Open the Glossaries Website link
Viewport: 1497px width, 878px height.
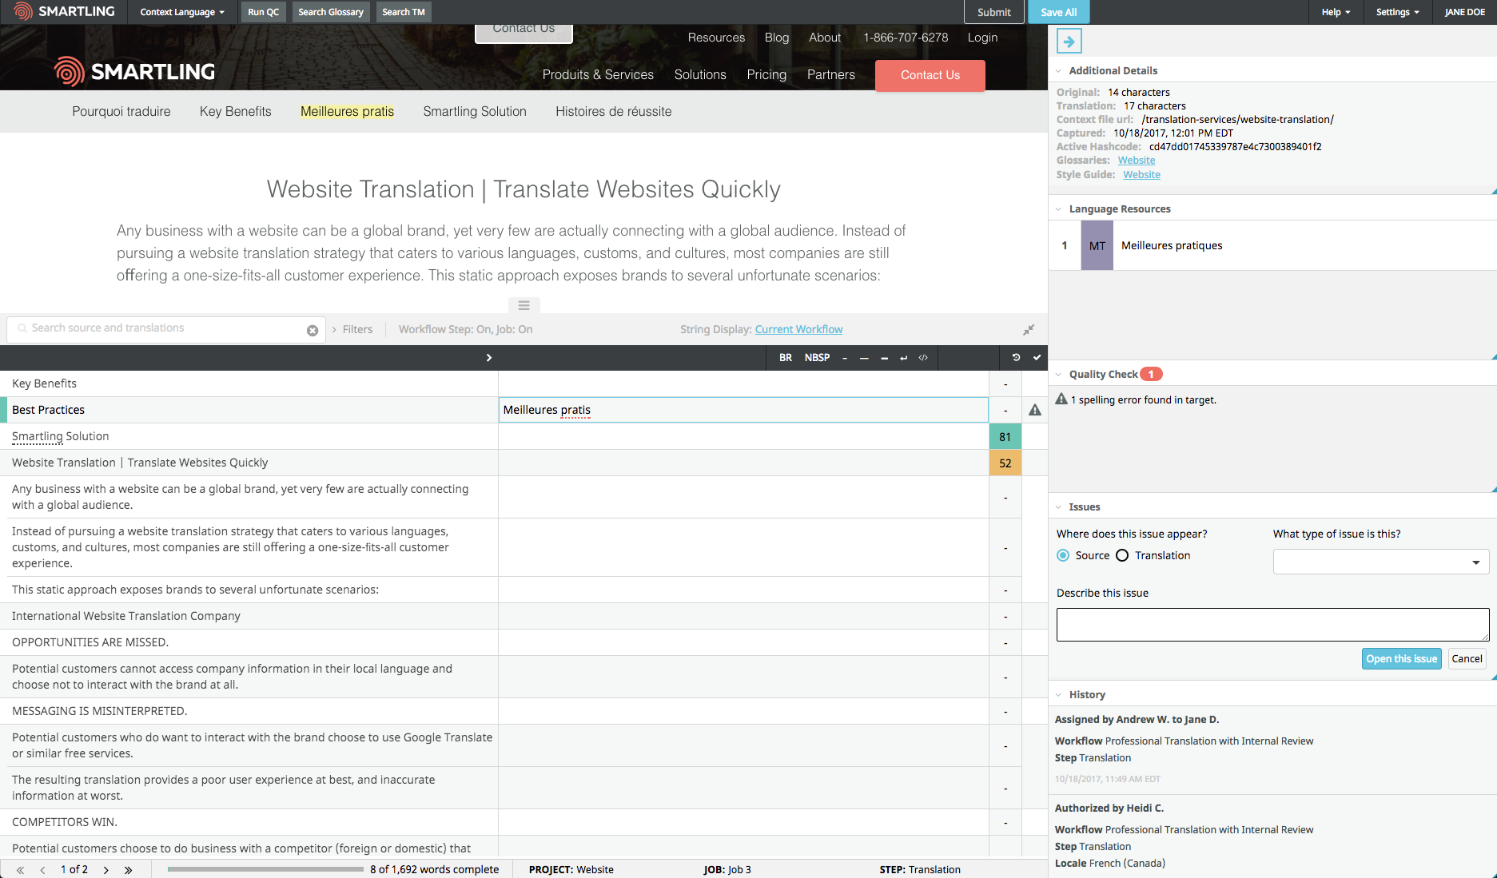(x=1136, y=161)
